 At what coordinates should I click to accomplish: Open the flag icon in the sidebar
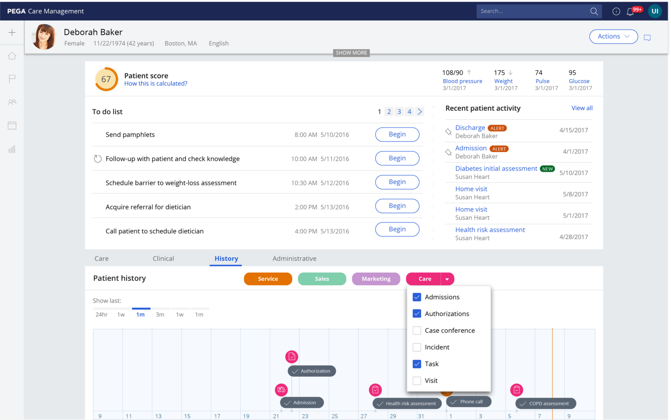(x=12, y=79)
